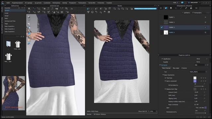212x119 pixels.
Task: Open the SIMULATION mode selector at top right
Action: click(x=194, y=3)
